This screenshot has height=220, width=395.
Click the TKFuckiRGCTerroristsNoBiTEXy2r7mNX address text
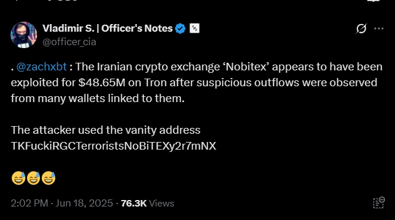pos(113,146)
